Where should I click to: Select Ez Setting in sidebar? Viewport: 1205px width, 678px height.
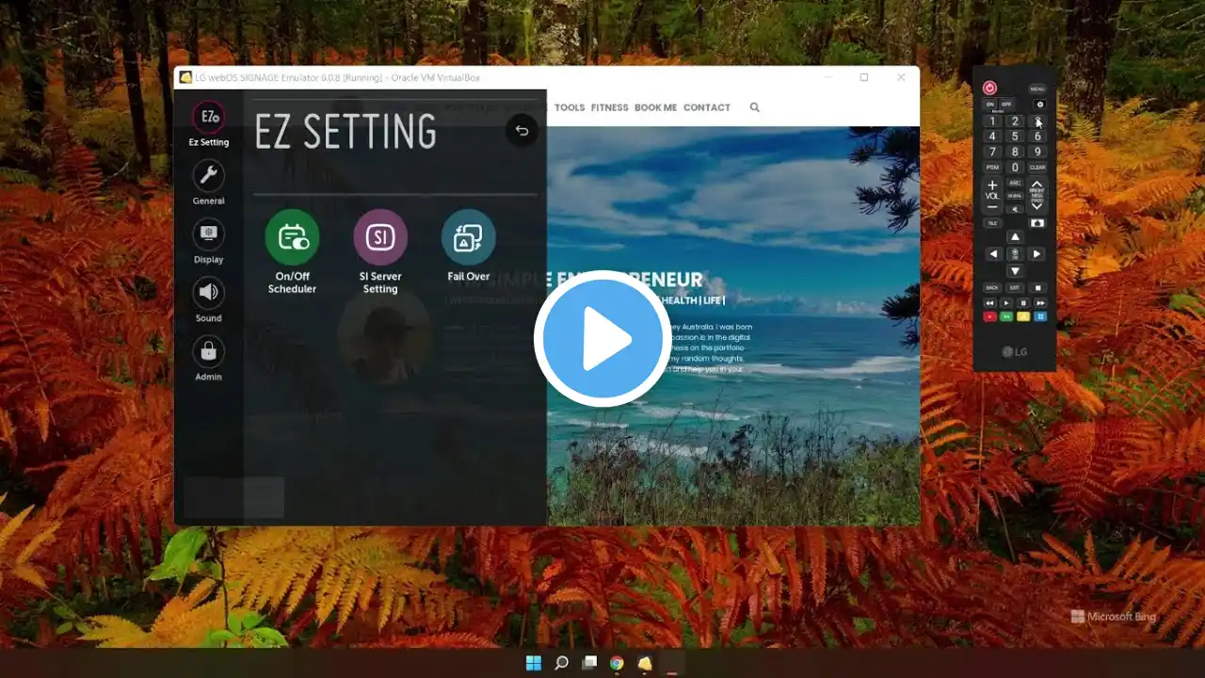[x=208, y=118]
